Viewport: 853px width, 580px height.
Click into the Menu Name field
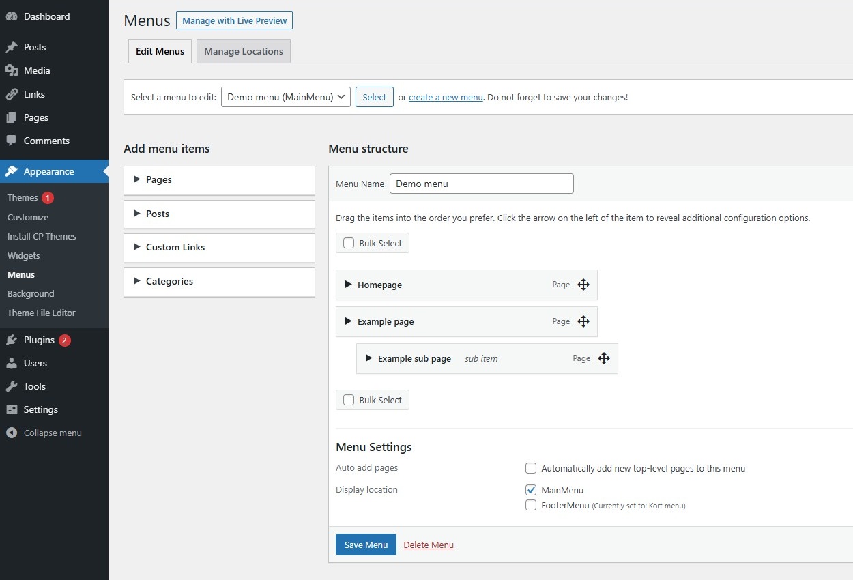tap(482, 184)
